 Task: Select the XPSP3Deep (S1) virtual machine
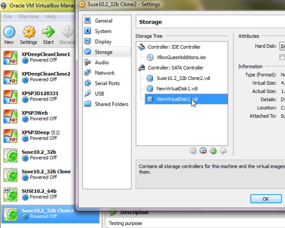point(38,136)
